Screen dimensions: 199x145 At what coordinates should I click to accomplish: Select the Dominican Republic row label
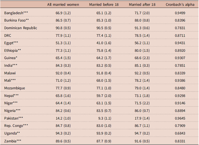pyautogui.click(x=21, y=28)
